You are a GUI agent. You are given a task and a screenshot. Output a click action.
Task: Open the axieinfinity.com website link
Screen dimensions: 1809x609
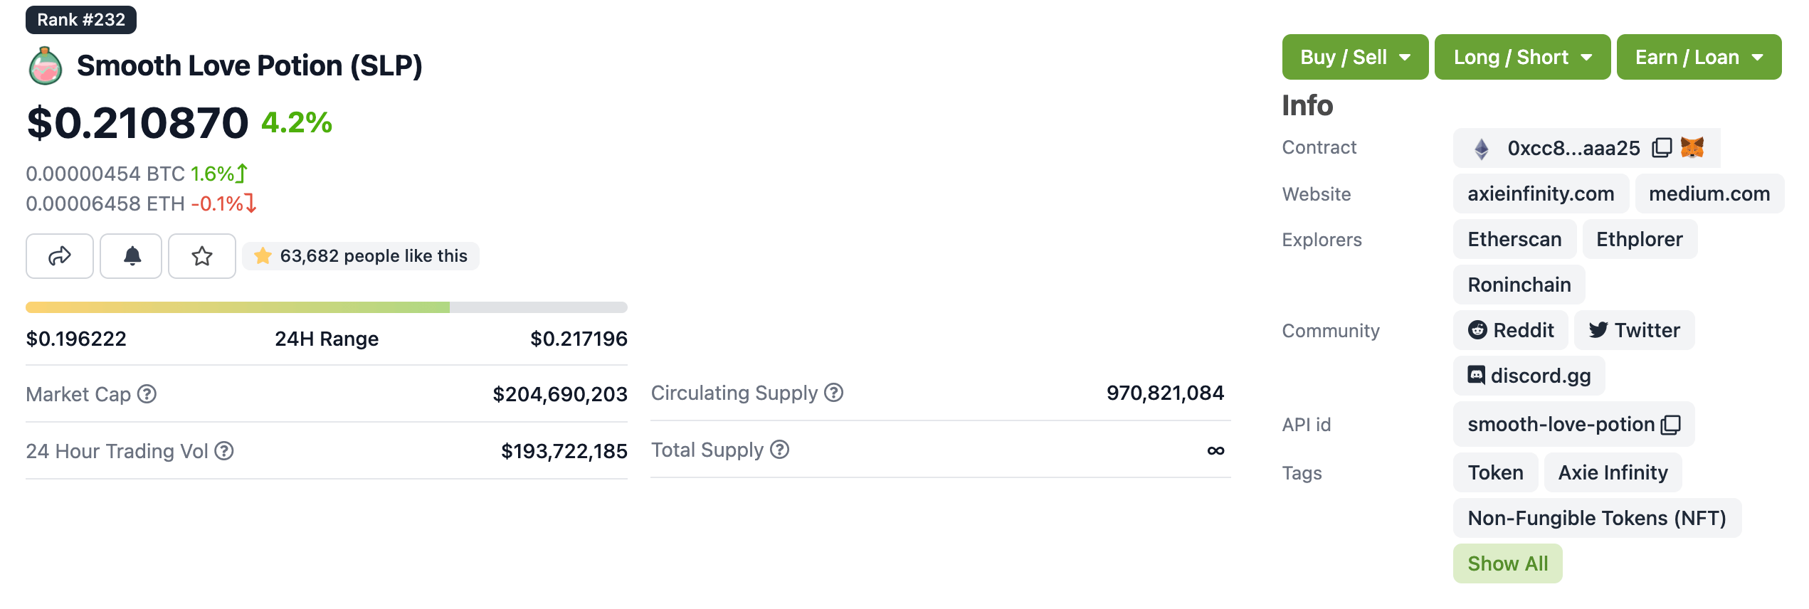(x=1541, y=194)
